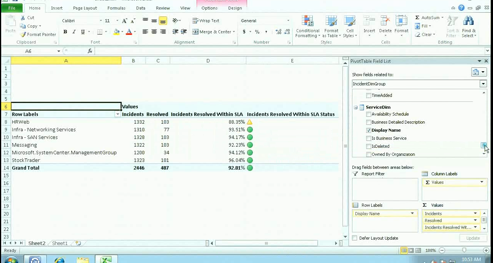Apply percent style format
Image resolution: width=493 pixels, height=263 pixels.
click(x=257, y=32)
